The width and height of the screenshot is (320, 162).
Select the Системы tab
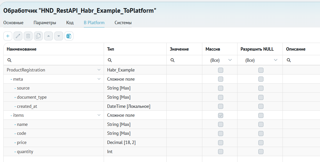123,23
